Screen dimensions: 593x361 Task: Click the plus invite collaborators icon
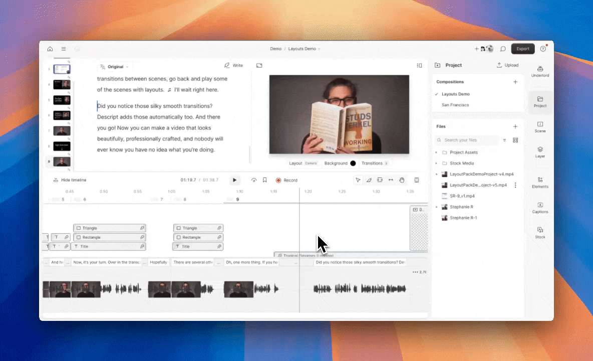(476, 49)
